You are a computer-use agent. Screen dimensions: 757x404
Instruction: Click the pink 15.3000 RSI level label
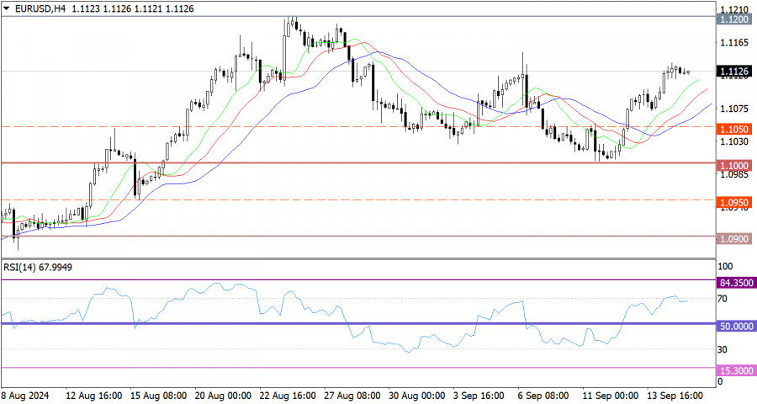[737, 369]
